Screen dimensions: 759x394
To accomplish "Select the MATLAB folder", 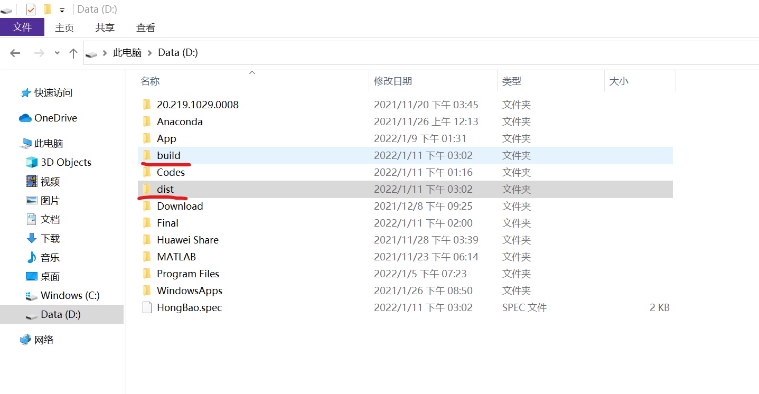I will [x=176, y=257].
